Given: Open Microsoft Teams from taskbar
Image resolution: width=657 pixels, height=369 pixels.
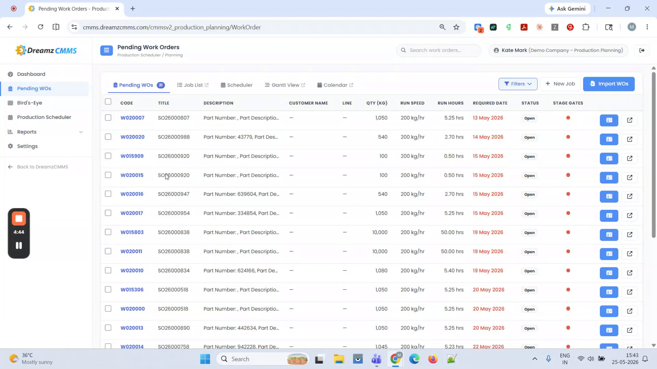Looking at the screenshot, I should [376, 359].
